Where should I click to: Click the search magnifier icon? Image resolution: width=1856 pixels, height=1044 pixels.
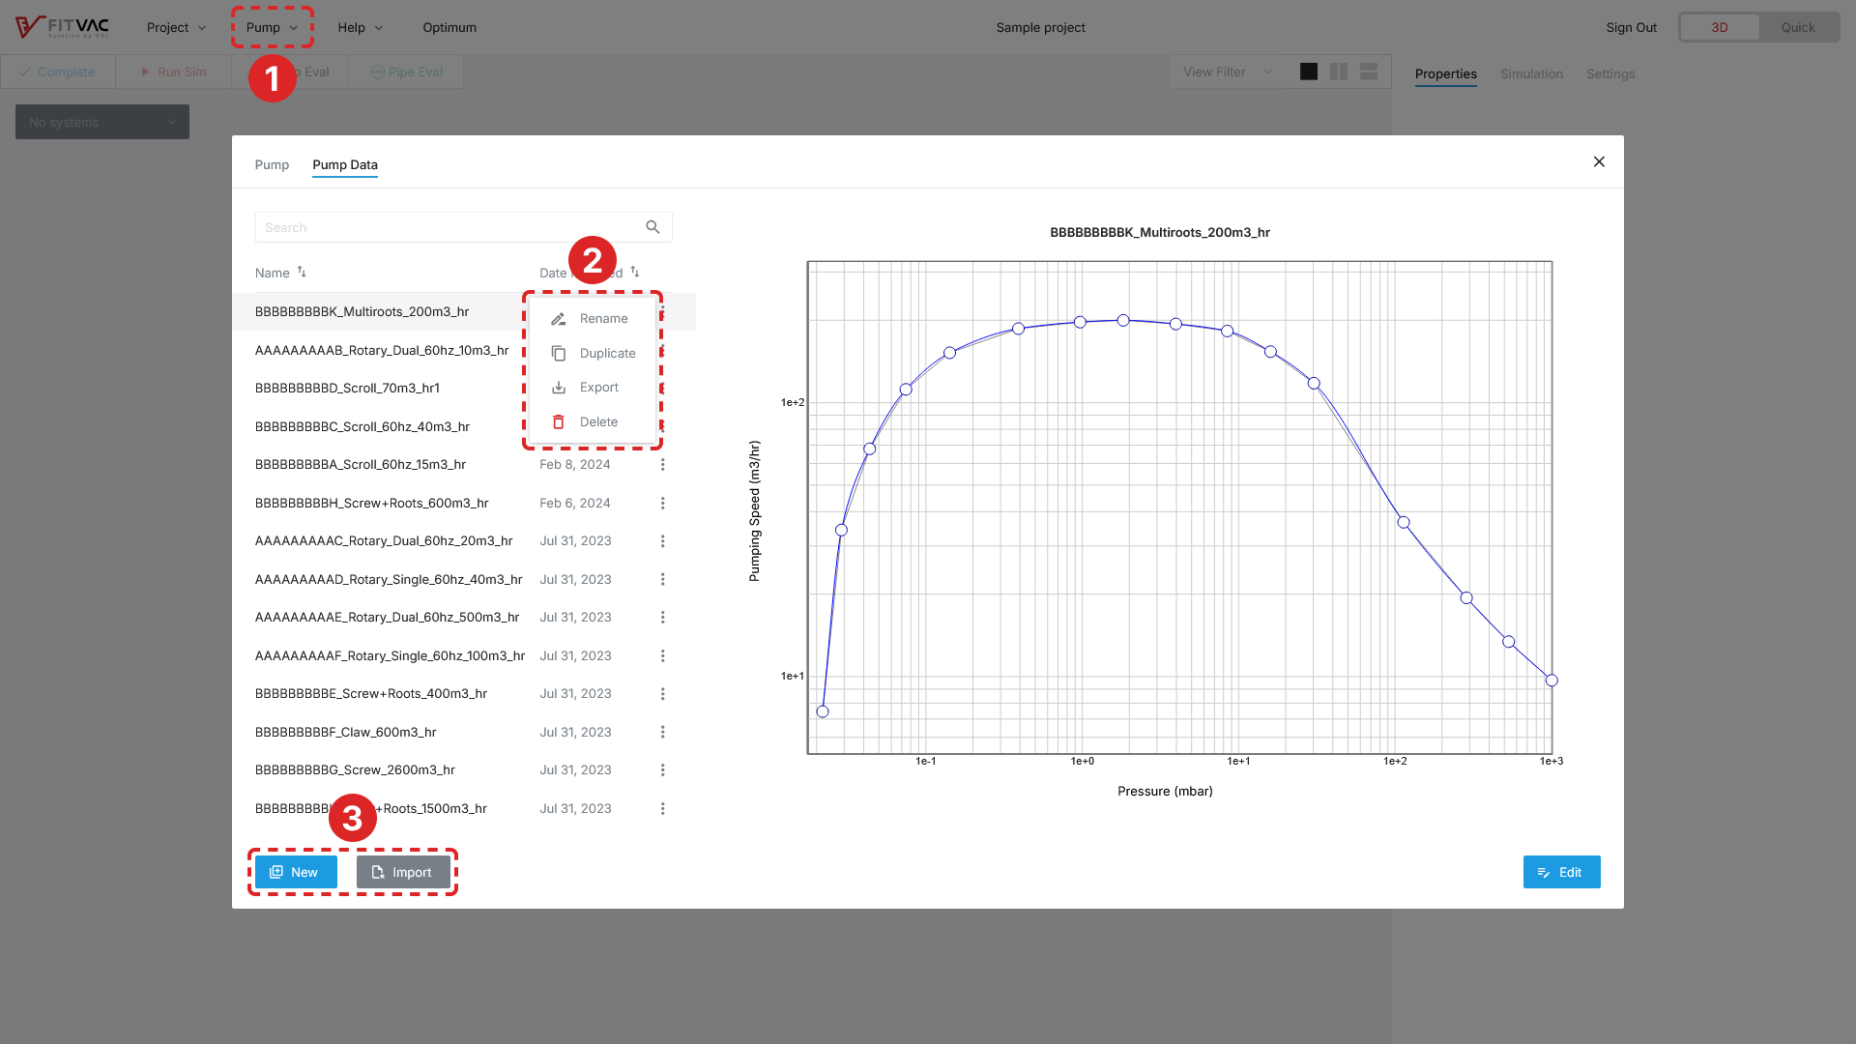pos(652,227)
